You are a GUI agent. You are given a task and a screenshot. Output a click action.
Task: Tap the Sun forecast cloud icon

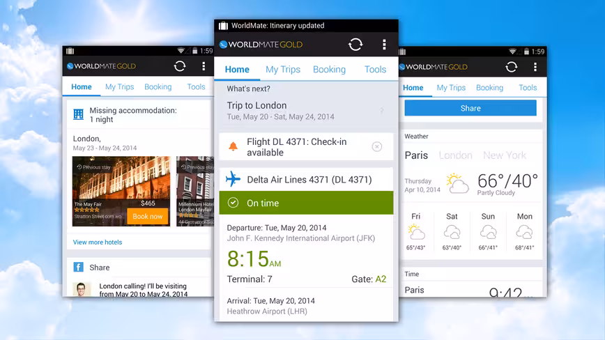click(488, 233)
